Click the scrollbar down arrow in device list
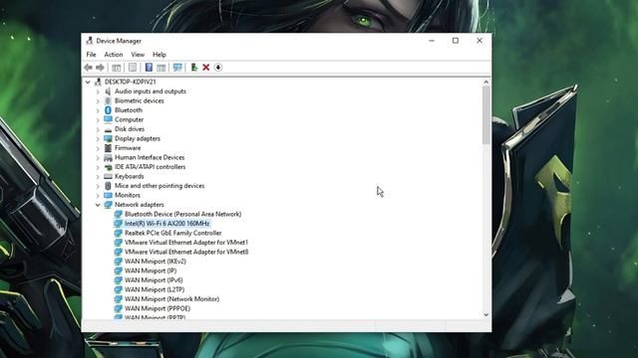The height and width of the screenshot is (358, 638). [485, 315]
